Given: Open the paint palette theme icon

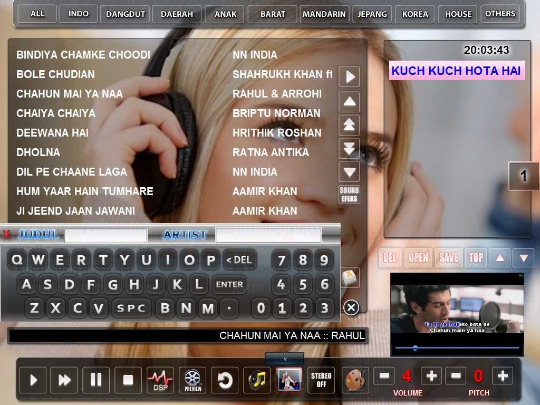Looking at the screenshot, I should (355, 380).
